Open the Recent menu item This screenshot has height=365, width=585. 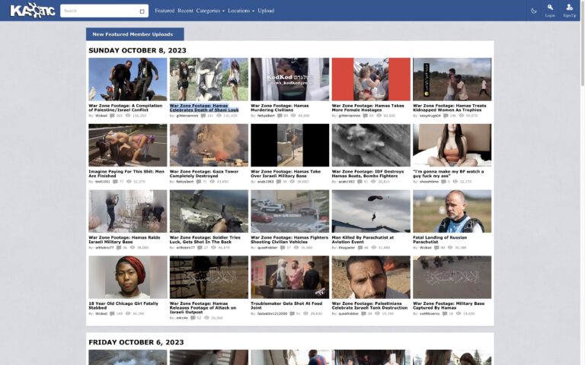click(x=185, y=11)
